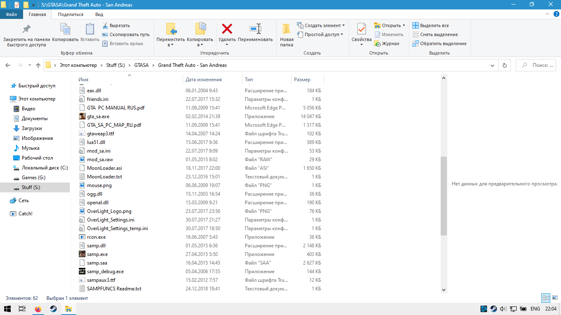Click Снять выделение command
This screenshot has height=315, width=561.
pyautogui.click(x=435, y=34)
